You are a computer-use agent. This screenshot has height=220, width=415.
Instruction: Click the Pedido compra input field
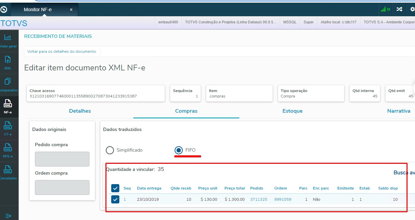pyautogui.click(x=62, y=159)
